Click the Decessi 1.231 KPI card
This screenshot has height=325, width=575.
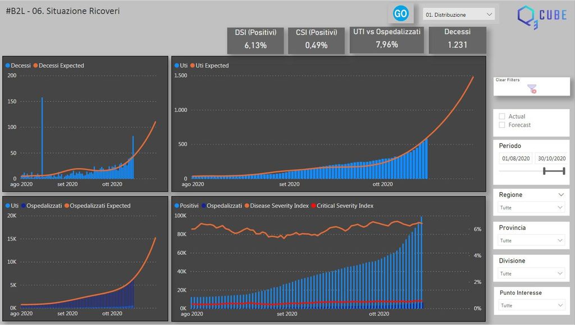click(457, 39)
